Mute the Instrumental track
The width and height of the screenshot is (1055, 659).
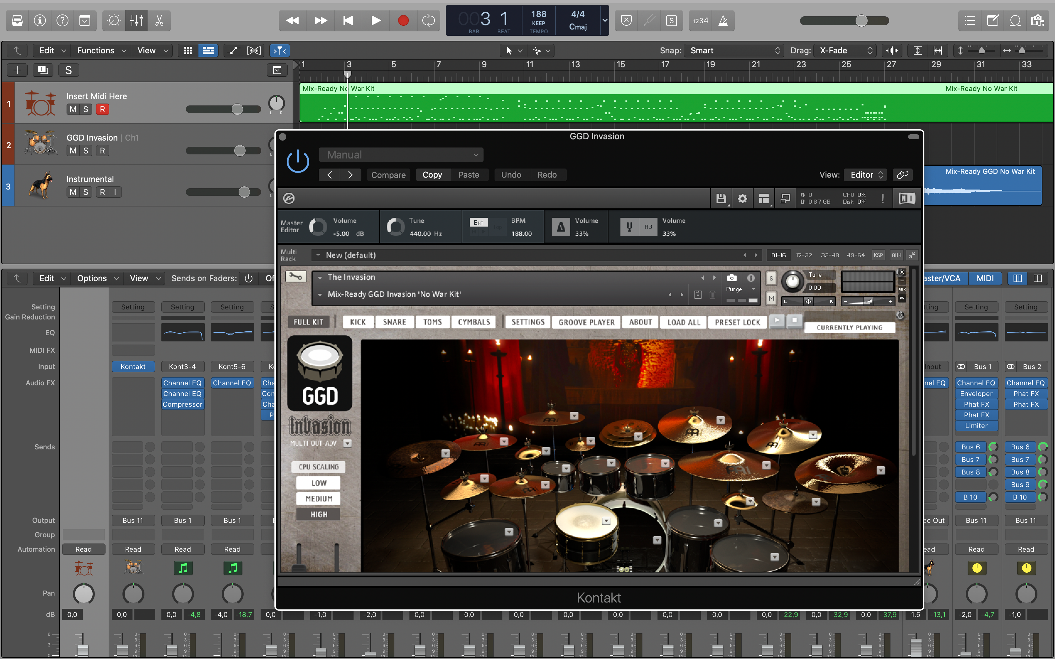pos(73,192)
